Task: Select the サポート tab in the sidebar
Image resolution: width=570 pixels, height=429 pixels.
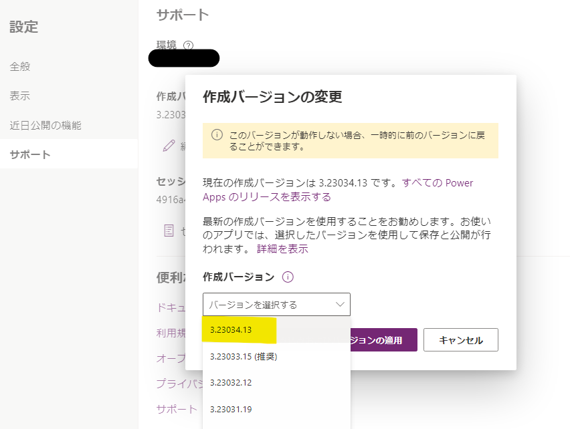Action: click(x=30, y=155)
